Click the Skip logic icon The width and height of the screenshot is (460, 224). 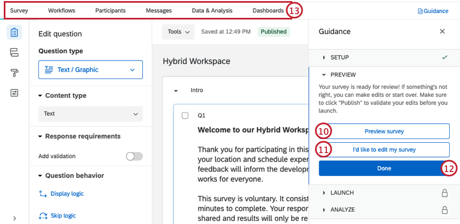[43, 215]
